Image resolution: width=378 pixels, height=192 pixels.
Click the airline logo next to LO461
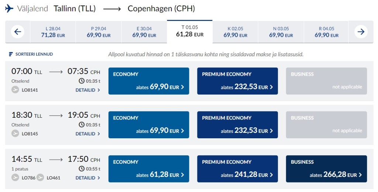point(40,178)
